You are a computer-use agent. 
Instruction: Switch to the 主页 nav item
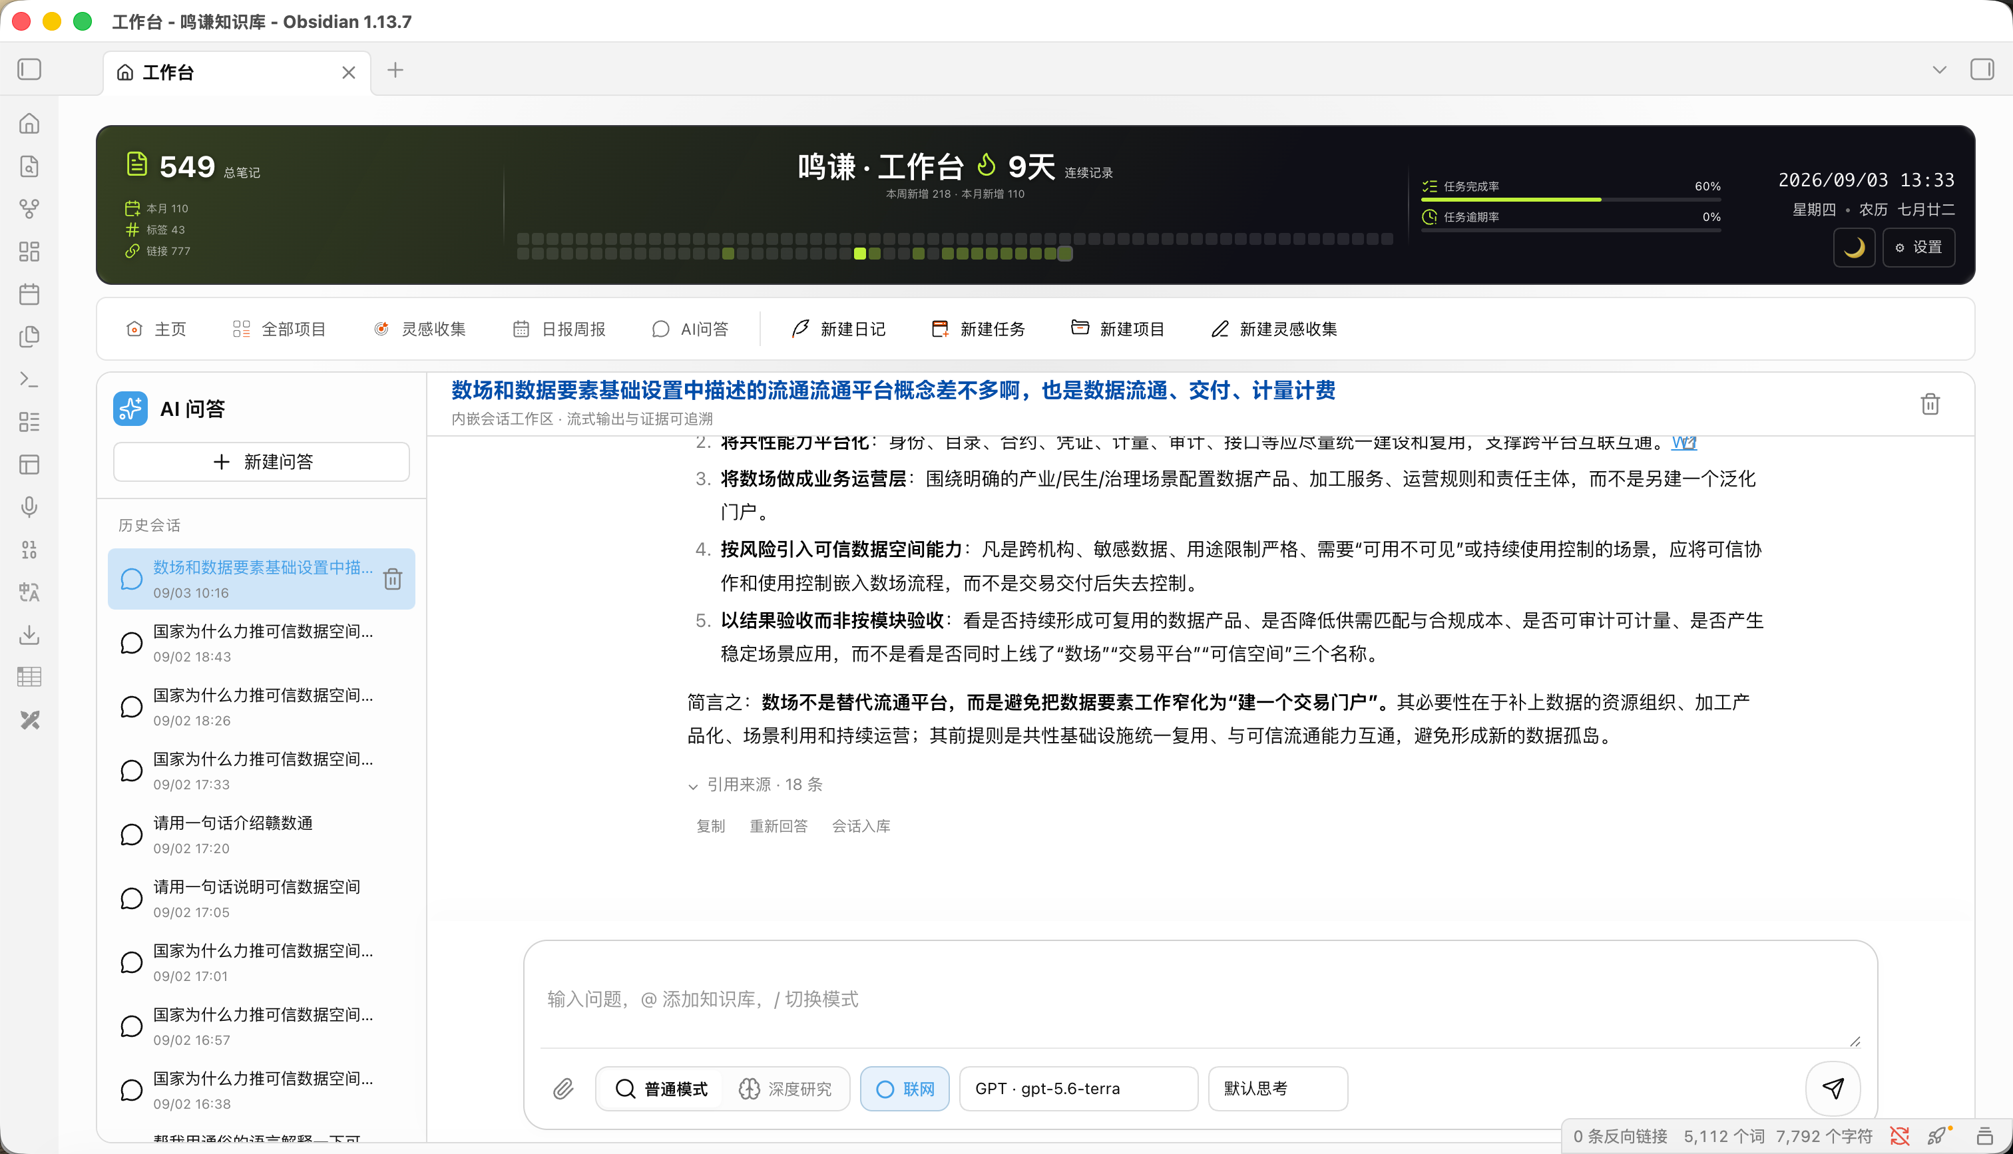[x=156, y=329]
